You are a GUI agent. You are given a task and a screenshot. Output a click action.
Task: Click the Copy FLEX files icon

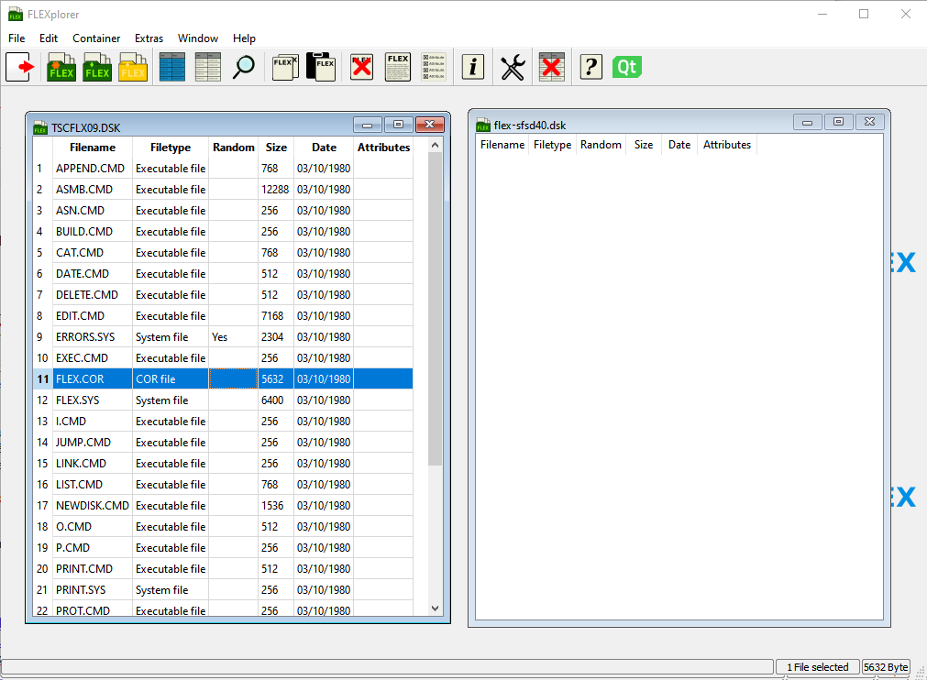click(x=285, y=67)
